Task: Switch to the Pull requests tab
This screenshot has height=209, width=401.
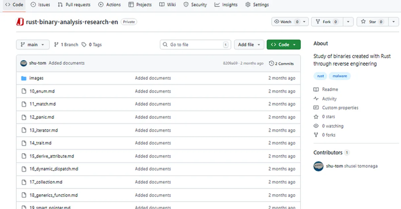Action: (x=74, y=5)
